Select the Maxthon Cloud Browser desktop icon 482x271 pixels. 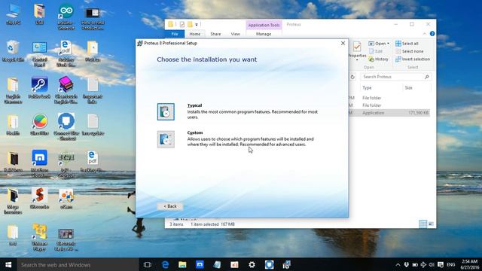[40, 164]
